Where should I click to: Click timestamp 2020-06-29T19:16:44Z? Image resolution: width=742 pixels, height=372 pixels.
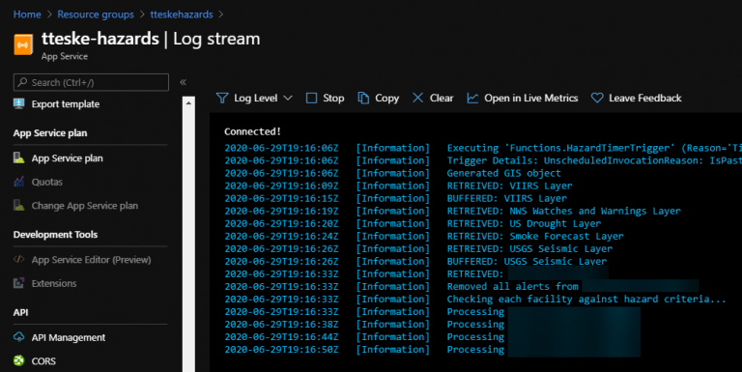tap(281, 337)
